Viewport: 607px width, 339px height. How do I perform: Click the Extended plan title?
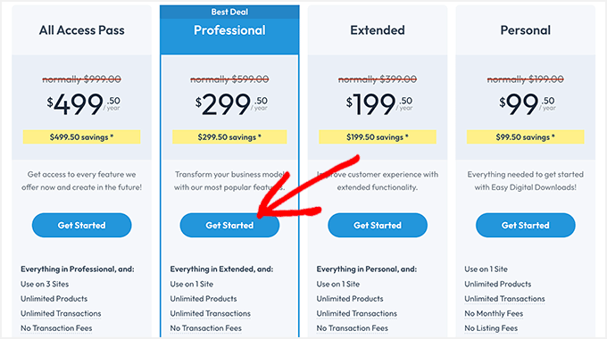[x=378, y=30]
